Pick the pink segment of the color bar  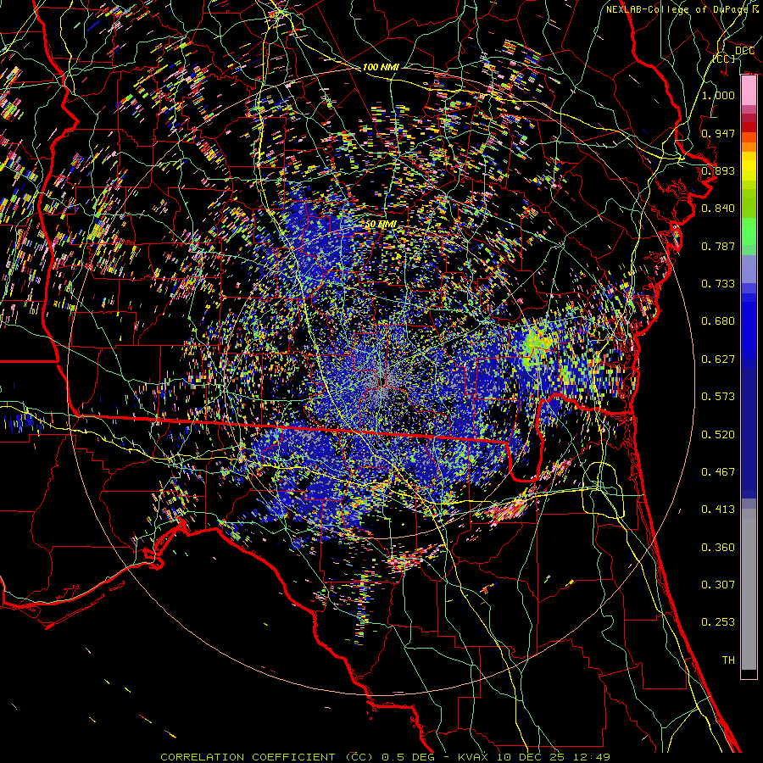pyautogui.click(x=749, y=91)
